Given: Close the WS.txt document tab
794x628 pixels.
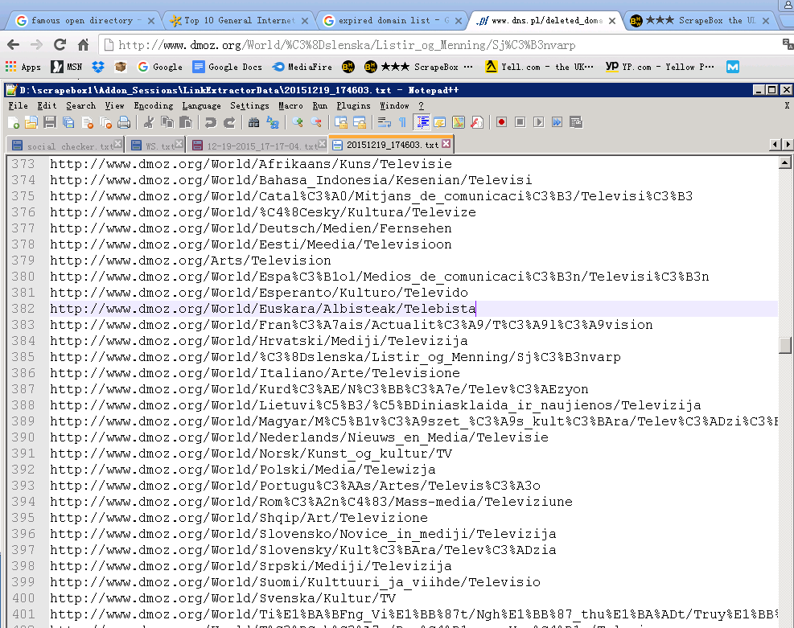Looking at the screenshot, I should pos(179,144).
